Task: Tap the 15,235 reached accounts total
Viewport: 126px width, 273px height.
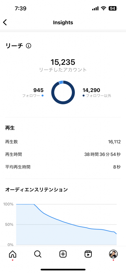Action: (x=63, y=62)
